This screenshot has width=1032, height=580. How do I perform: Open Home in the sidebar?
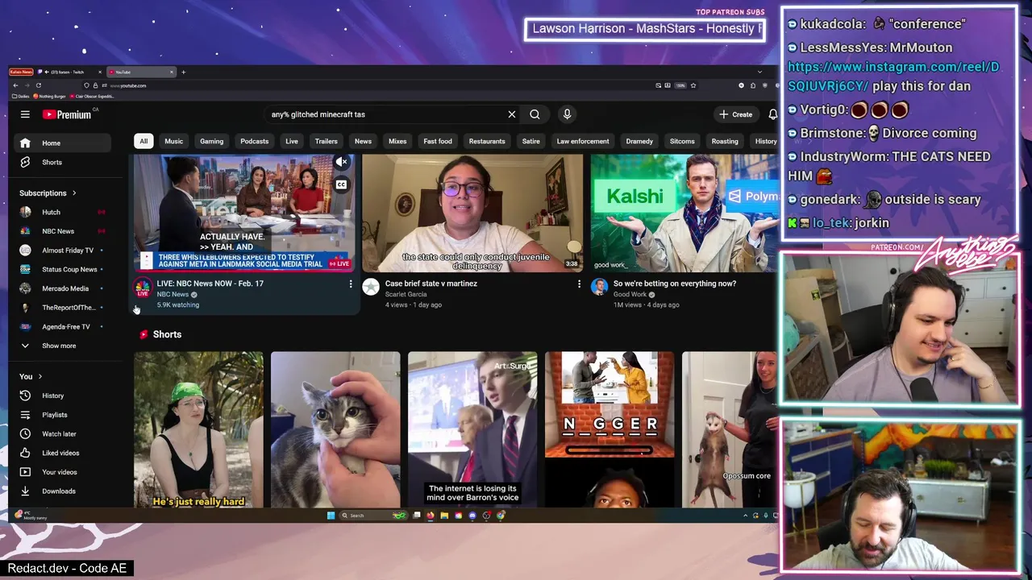(63, 143)
